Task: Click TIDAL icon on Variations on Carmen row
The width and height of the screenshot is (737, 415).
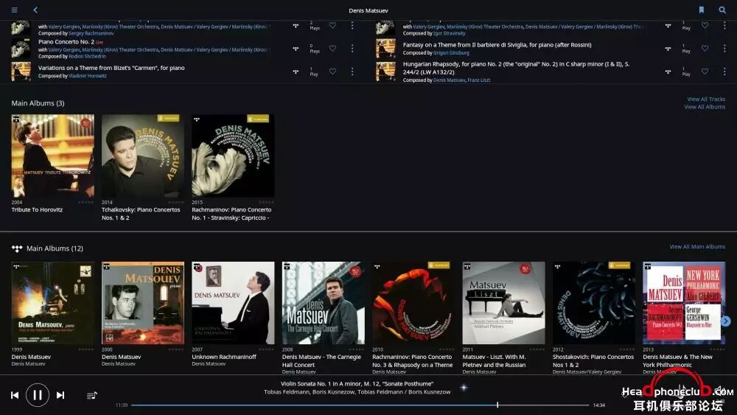Action: 296,72
